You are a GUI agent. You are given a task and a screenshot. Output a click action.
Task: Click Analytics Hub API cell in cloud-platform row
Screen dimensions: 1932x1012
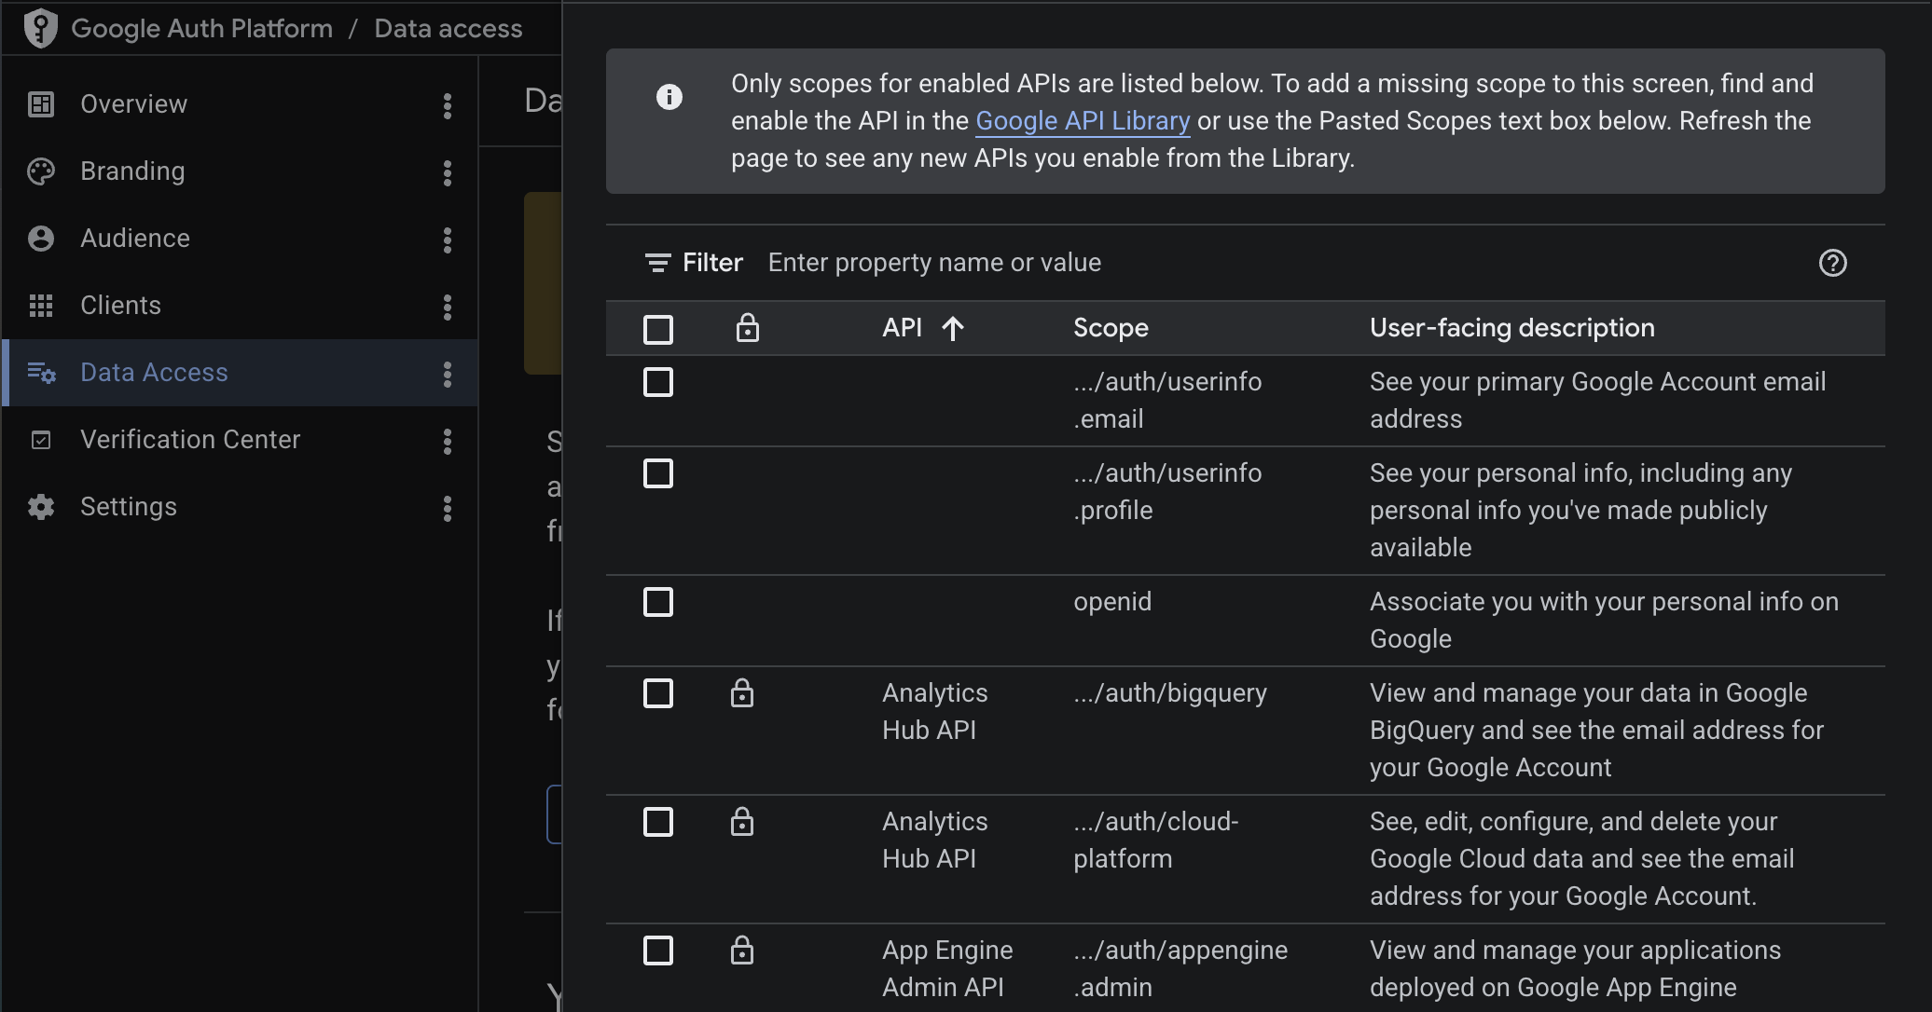tap(935, 841)
